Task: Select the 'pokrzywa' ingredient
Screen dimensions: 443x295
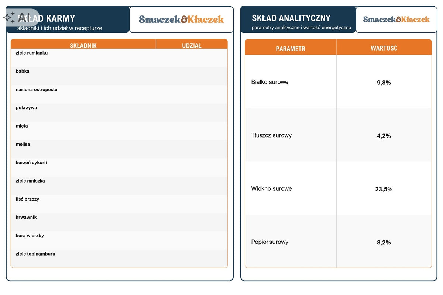Action: coord(119,112)
